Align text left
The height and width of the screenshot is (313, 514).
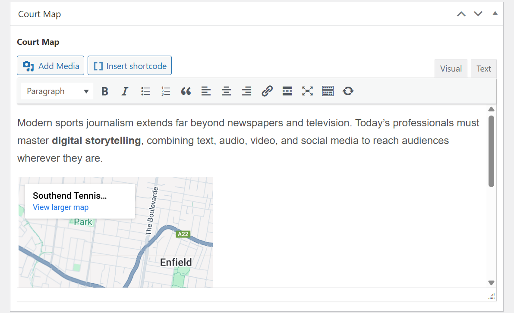206,91
